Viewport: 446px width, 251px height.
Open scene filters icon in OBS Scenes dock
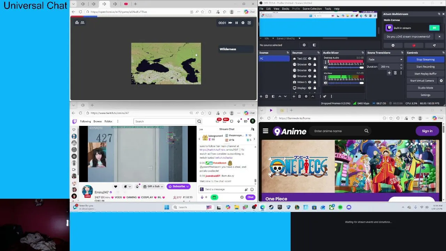273,96
